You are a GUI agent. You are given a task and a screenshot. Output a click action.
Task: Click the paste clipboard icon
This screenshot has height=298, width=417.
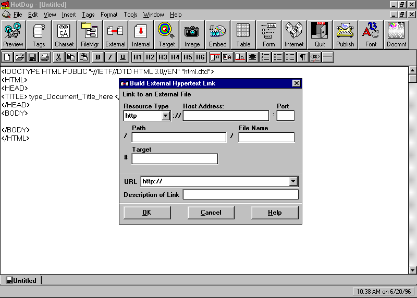click(x=83, y=57)
